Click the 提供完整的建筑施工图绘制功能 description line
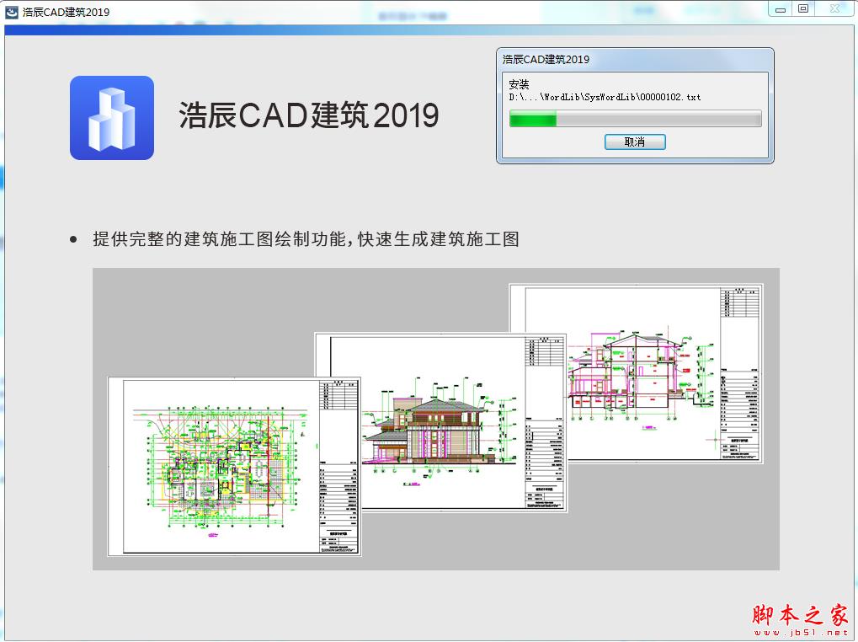Screen dimensions: 858x642 306,239
